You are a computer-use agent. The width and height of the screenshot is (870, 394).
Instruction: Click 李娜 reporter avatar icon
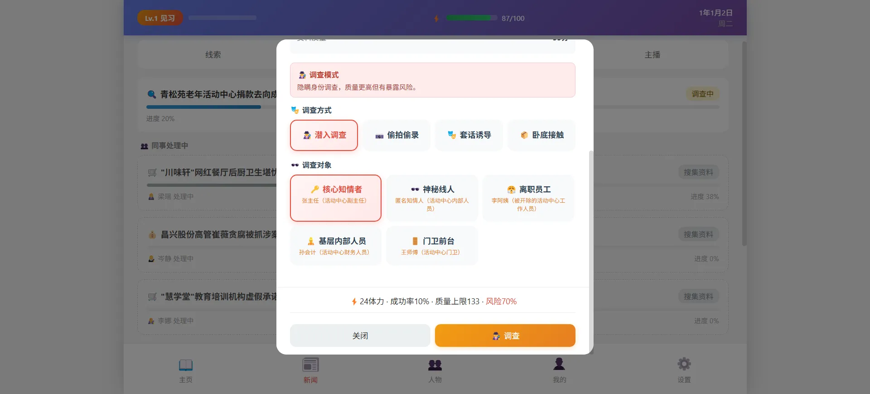pyautogui.click(x=151, y=321)
